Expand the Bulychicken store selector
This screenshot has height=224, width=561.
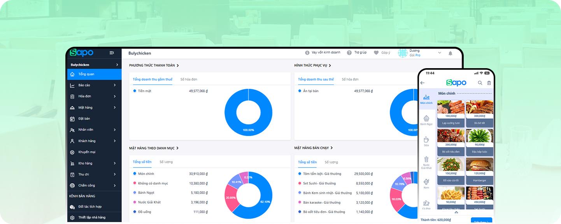117,65
